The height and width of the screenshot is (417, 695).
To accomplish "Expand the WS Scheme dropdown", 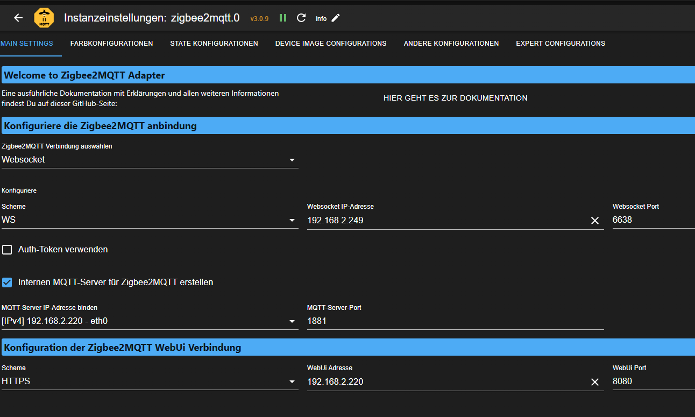I will click(x=150, y=220).
